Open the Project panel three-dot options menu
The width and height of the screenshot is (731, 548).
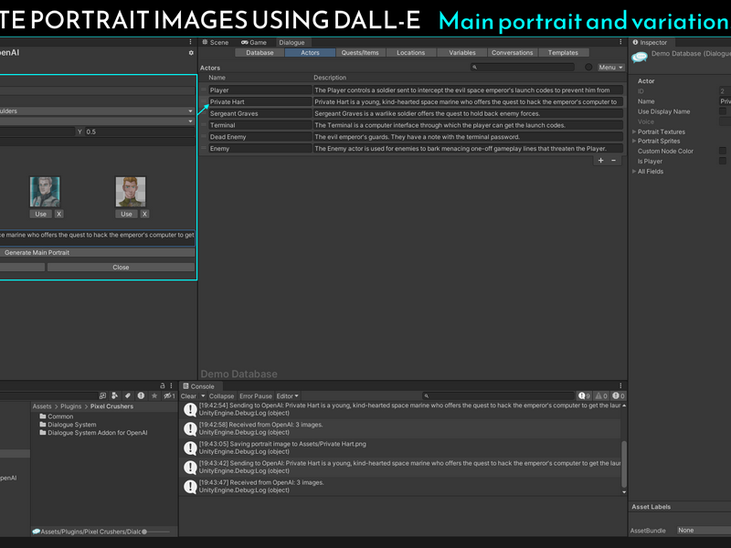[171, 385]
